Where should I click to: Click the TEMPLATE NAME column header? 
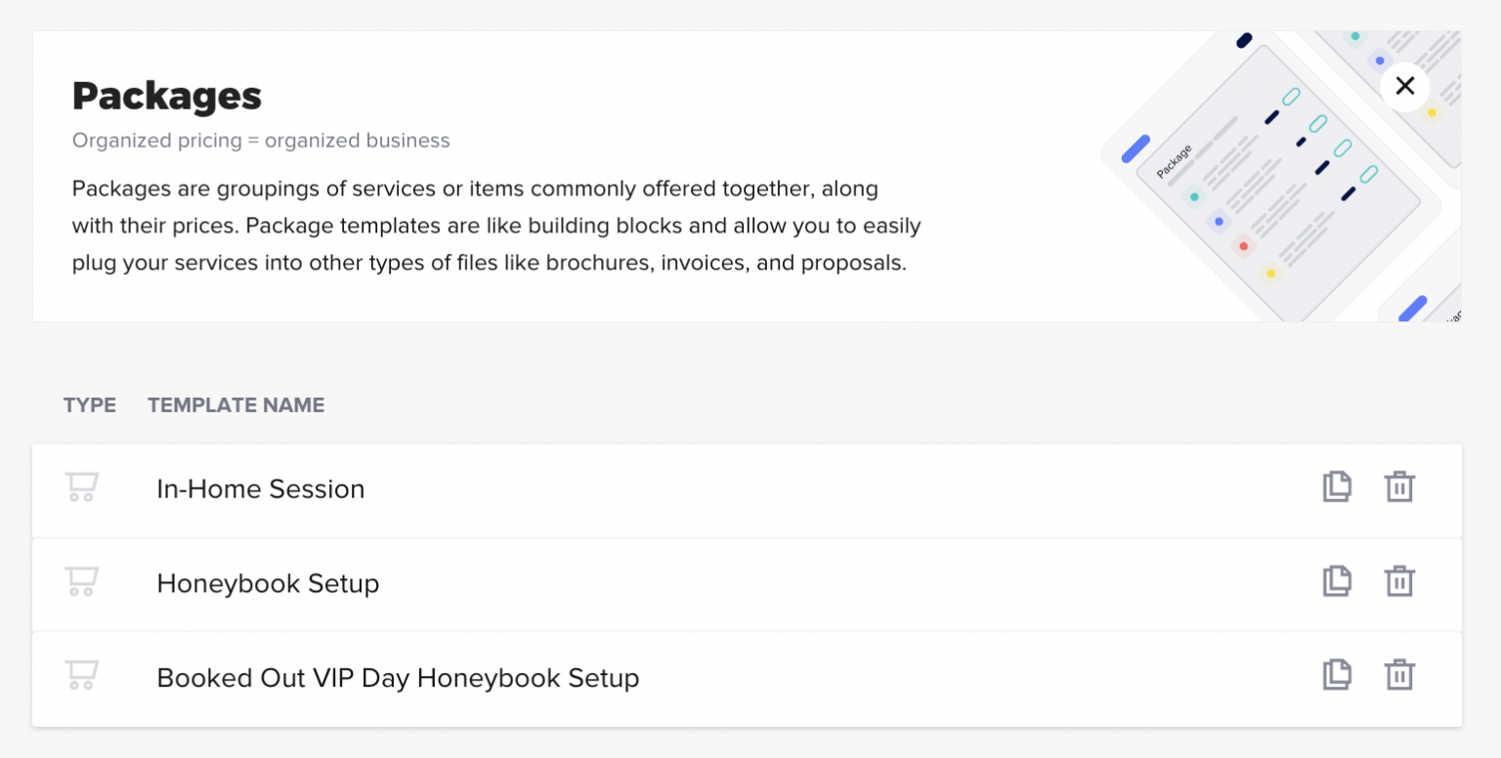pyautogui.click(x=236, y=404)
